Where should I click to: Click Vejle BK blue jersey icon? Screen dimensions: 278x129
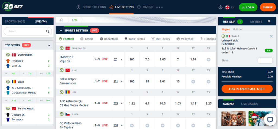[8, 66]
